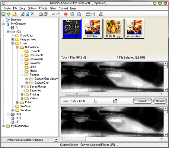Click the Convert... button
This screenshot has height=148, width=169.
click(142, 101)
